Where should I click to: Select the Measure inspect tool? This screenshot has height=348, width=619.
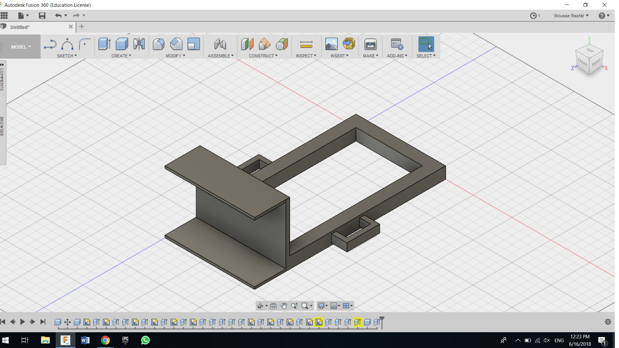coord(306,44)
